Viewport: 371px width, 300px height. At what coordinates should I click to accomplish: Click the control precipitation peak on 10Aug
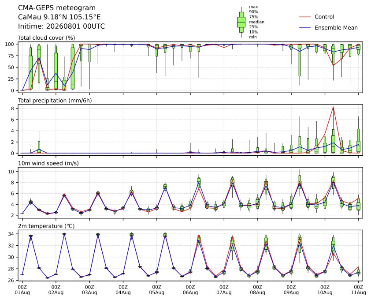[x=333, y=107]
